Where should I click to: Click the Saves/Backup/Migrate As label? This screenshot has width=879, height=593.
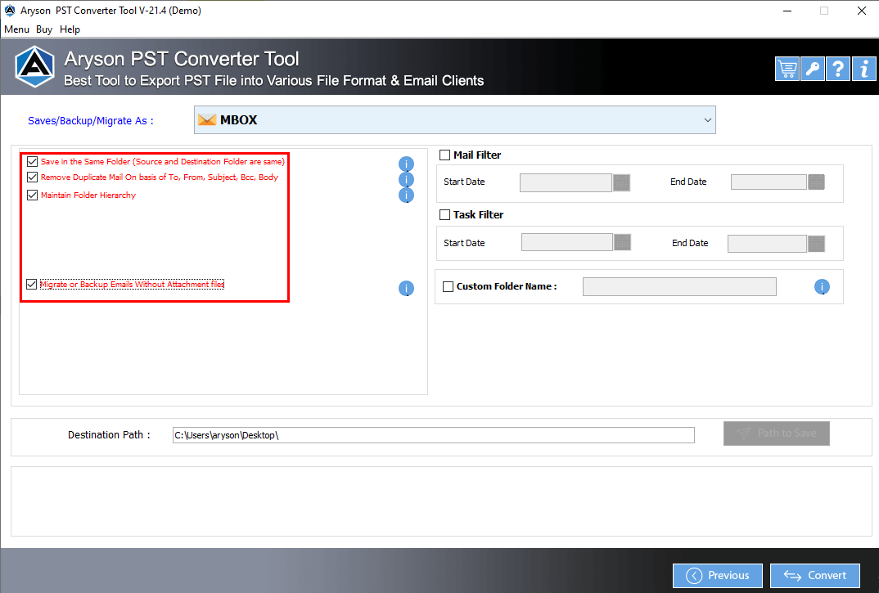point(91,120)
